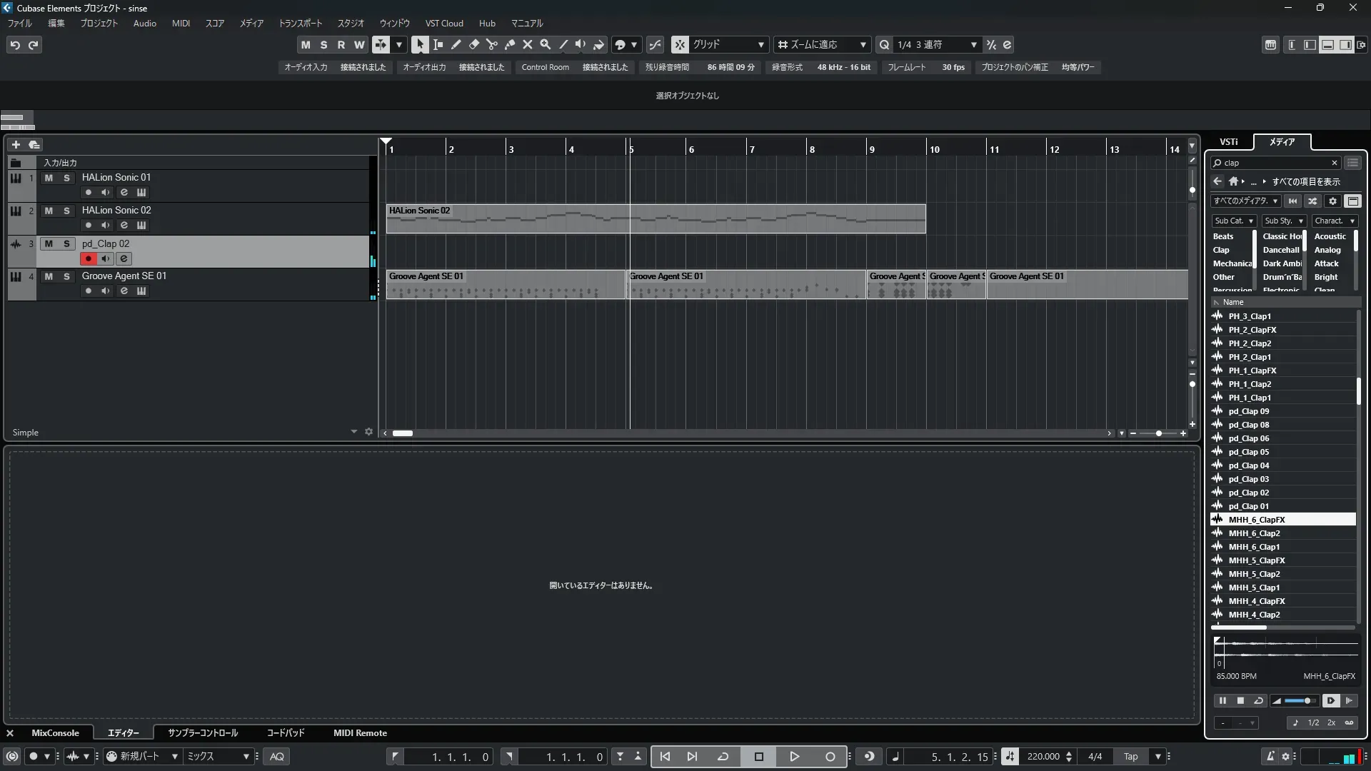This screenshot has height=771, width=1371.
Task: Select the Scissors split tool
Action: coord(492,44)
